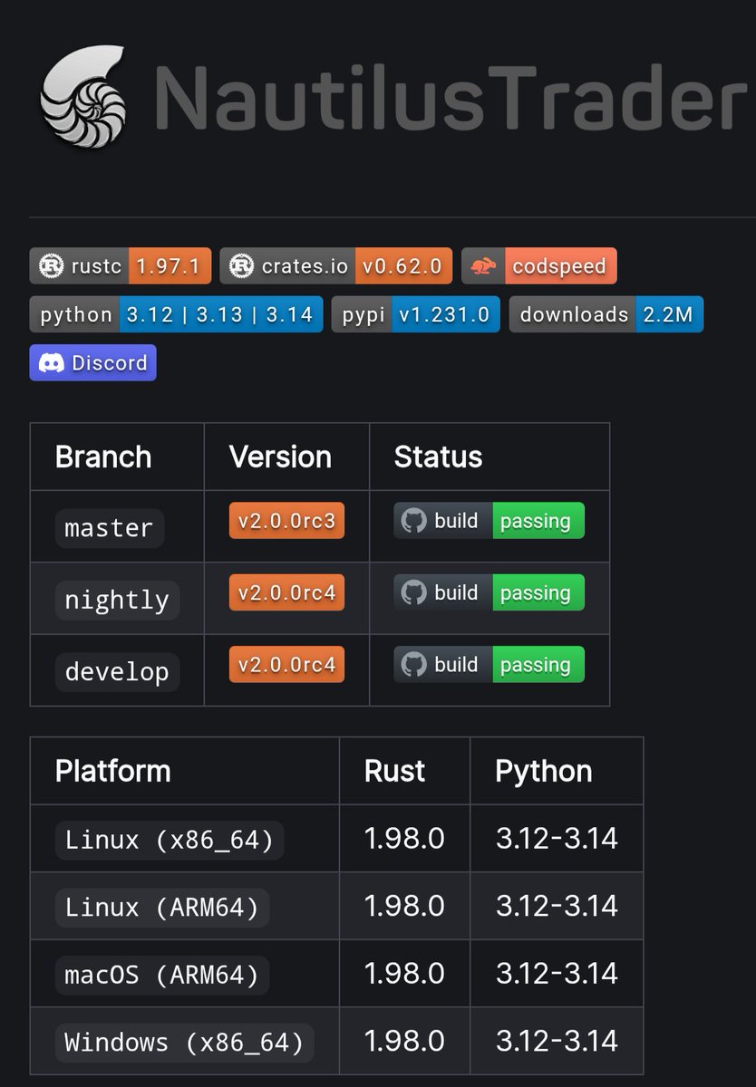Click the Rust logo on rustc badge
The image size is (756, 1087).
click(53, 266)
